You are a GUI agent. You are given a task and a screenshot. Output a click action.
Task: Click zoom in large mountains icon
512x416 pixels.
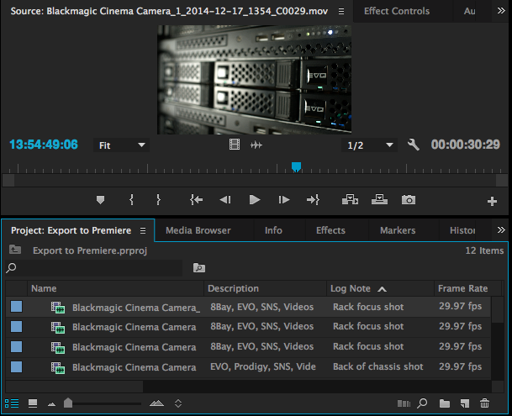click(156, 403)
